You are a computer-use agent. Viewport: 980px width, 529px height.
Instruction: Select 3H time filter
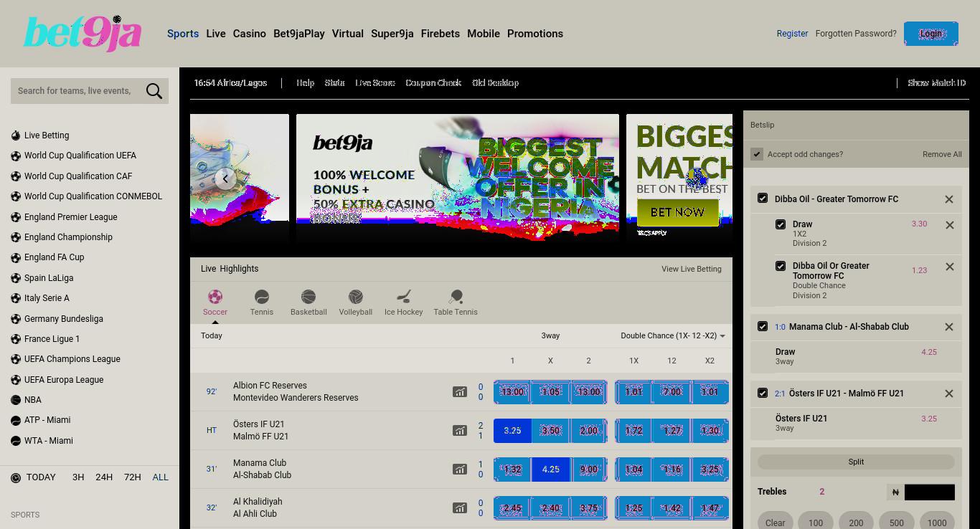pos(78,477)
